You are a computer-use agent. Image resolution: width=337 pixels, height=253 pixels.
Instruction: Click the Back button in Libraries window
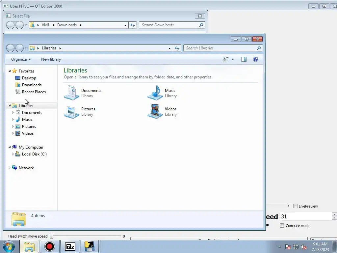pos(10,48)
